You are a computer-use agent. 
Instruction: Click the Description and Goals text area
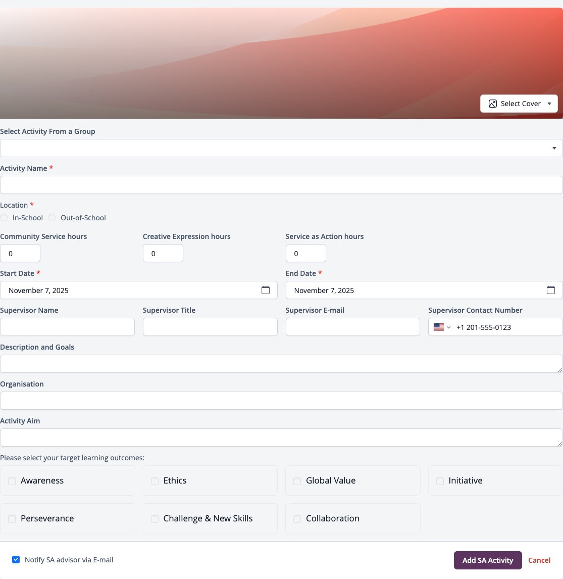pyautogui.click(x=281, y=364)
